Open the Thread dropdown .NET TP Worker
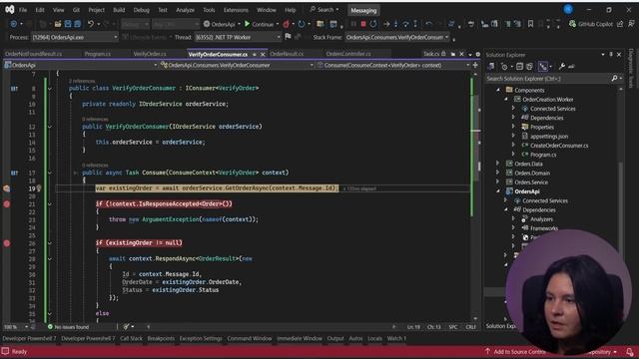Screen dimensions: 639x359 238,37
